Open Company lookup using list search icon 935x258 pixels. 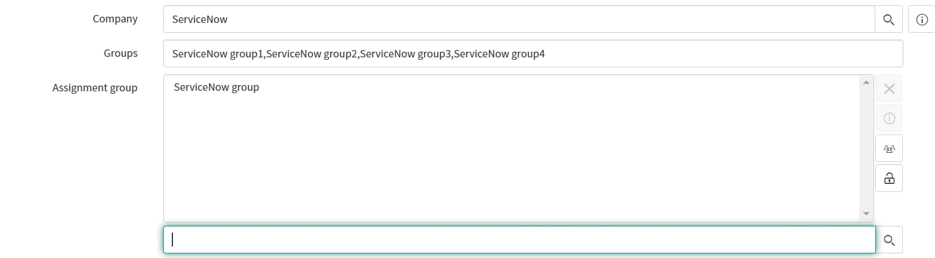[x=888, y=20]
